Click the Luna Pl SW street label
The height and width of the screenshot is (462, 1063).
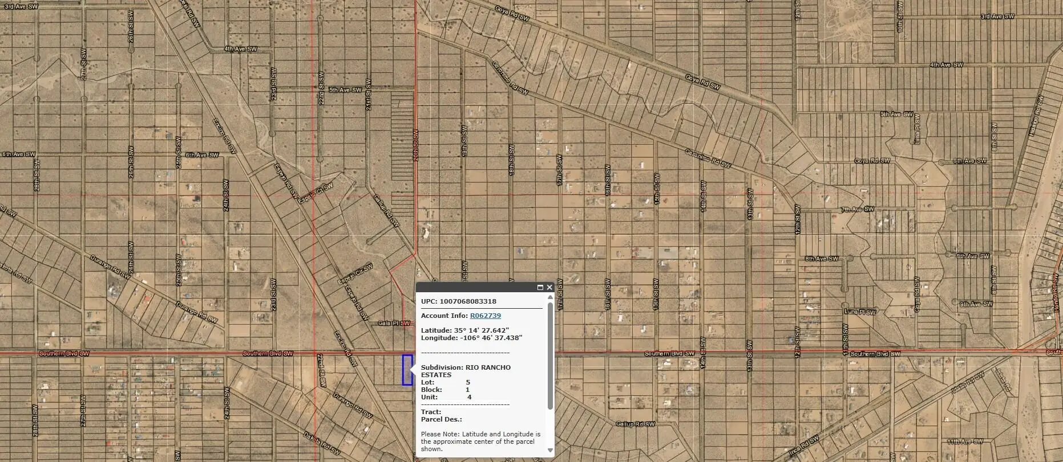(x=860, y=312)
